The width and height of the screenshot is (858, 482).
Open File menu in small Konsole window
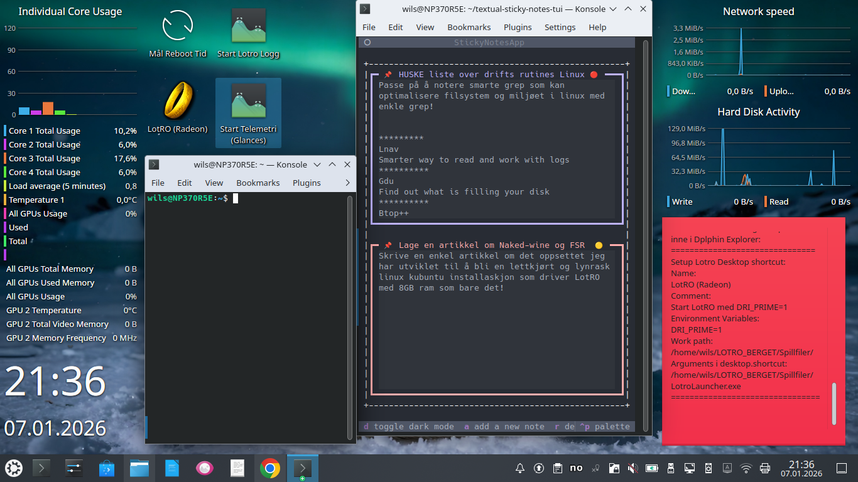pos(158,183)
